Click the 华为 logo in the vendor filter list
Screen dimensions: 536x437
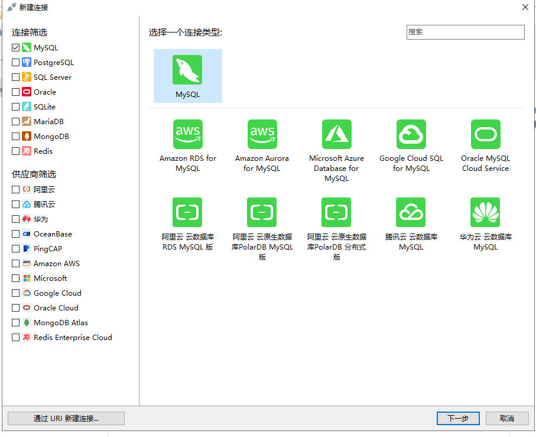point(27,219)
